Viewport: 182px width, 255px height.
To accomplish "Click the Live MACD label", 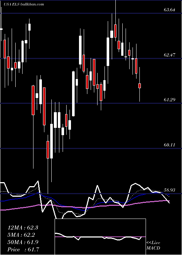I will click(153, 245).
